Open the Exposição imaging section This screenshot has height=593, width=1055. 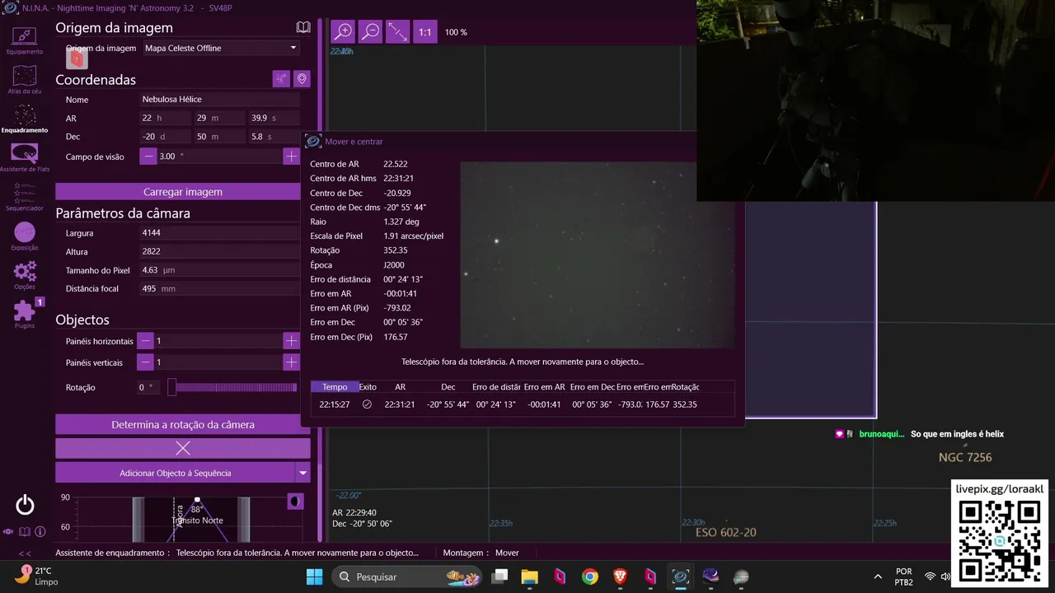[24, 236]
